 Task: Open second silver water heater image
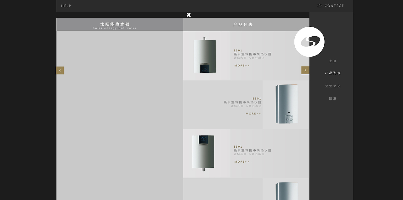pyautogui.click(x=287, y=104)
